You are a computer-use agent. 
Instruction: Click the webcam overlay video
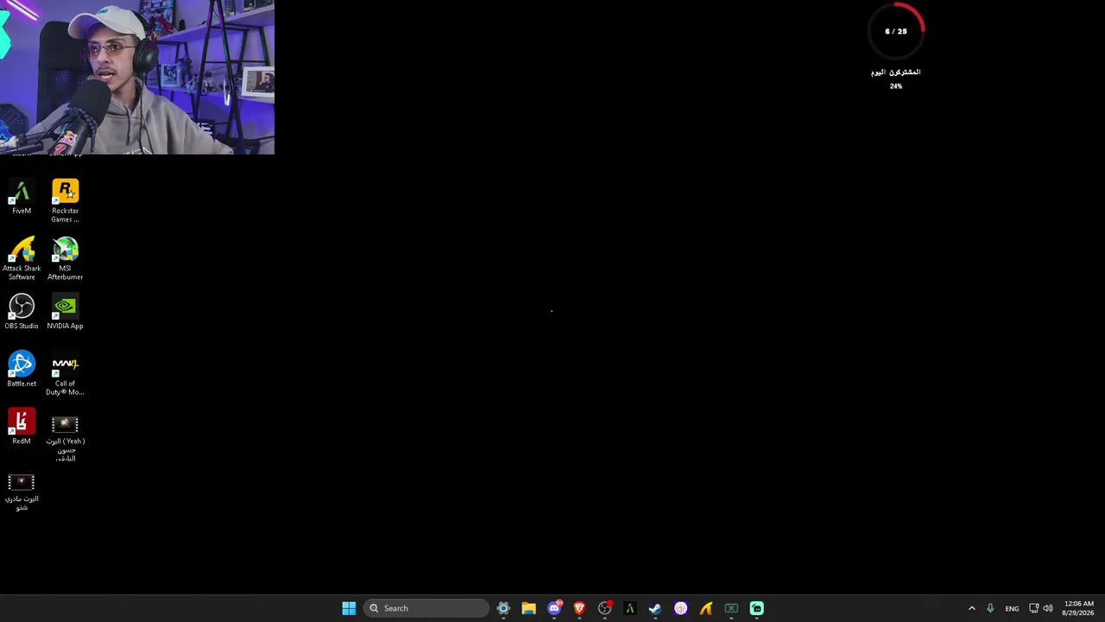tap(137, 77)
